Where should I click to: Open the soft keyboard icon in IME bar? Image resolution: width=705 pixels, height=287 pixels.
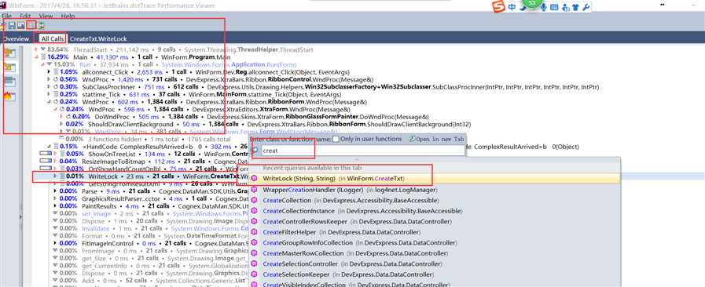pos(554,8)
